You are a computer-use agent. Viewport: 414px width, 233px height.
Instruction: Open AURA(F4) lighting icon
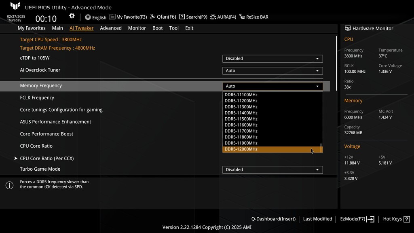tap(213, 17)
